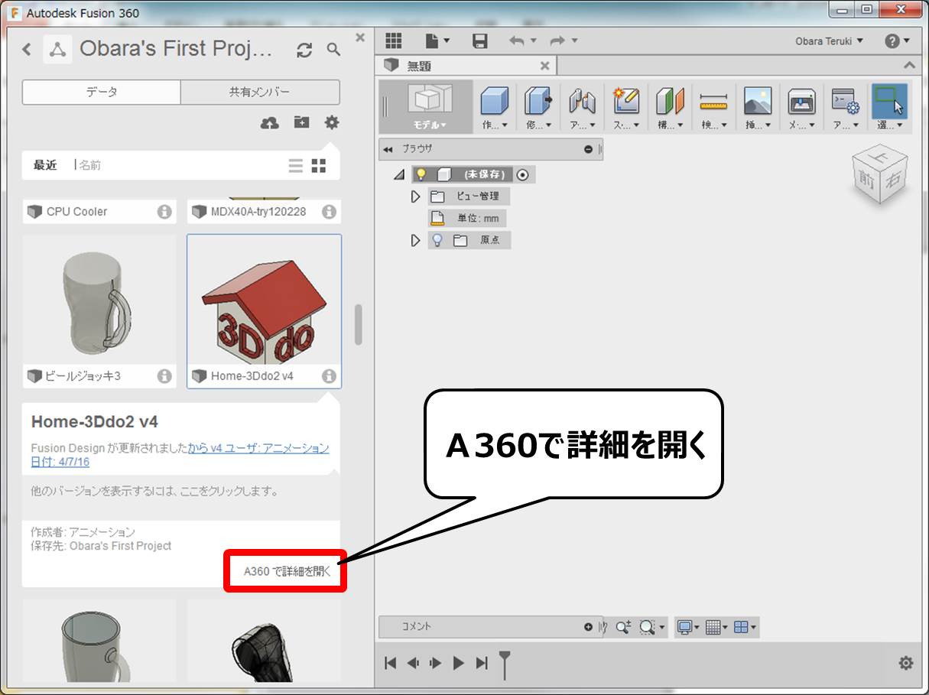Click the timeline playhead marker
Screen dimensions: 929x695
click(x=505, y=663)
